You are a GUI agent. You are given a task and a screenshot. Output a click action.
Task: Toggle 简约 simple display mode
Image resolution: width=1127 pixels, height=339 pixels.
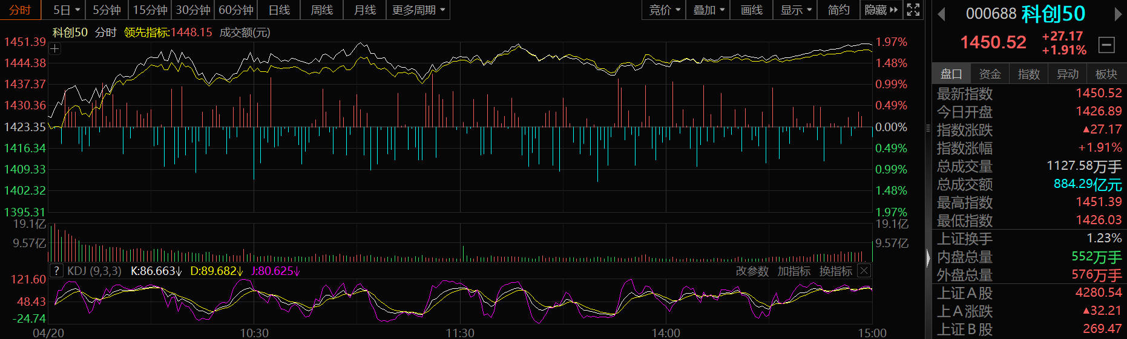(838, 10)
